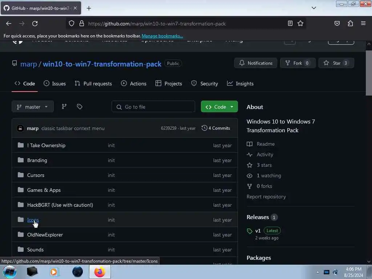372x279 pixels.
Task: Open the extensions puzzle icon
Action: pos(350,24)
